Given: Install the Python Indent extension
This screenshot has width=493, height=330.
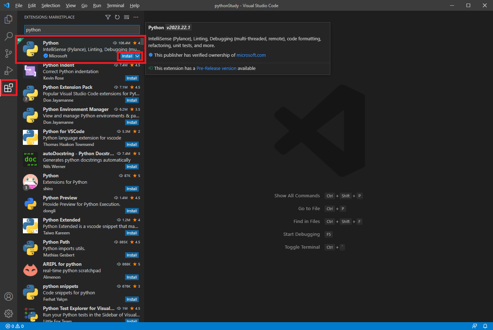Looking at the screenshot, I should [132, 78].
